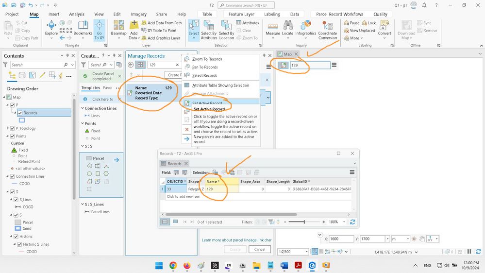Pause labeling in the ribbon
Viewport: 485px width, 273px height.
351,23
